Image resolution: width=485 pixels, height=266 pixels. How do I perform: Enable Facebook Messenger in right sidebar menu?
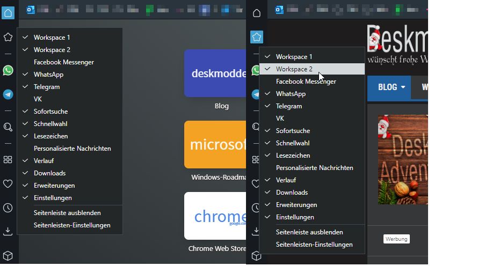click(312, 82)
